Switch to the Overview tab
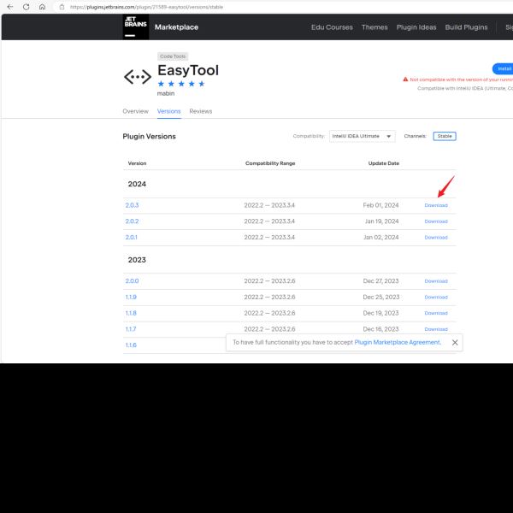The width and height of the screenshot is (513, 513). click(135, 111)
